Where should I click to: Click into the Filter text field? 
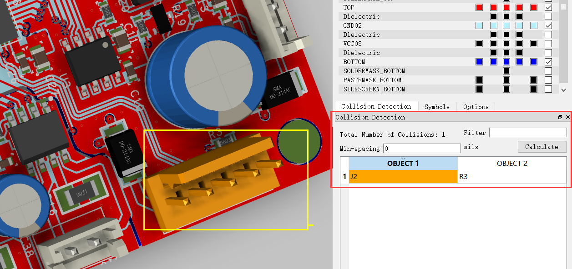point(528,133)
